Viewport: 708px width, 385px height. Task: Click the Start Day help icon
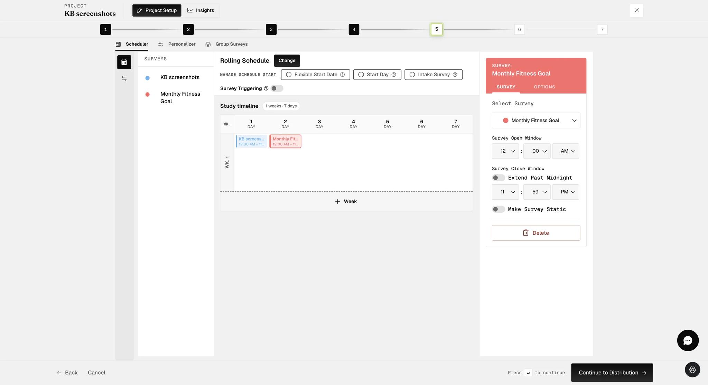pyautogui.click(x=393, y=75)
